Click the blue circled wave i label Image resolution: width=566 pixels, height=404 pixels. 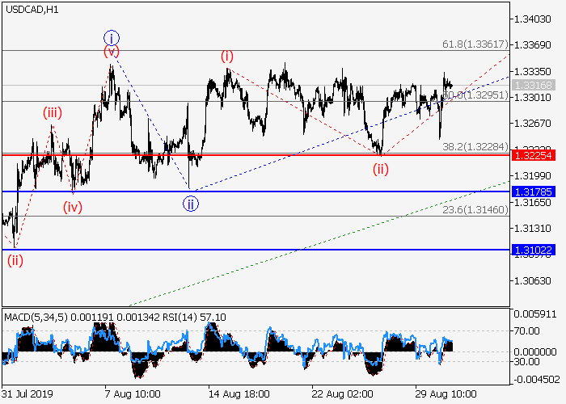(112, 37)
